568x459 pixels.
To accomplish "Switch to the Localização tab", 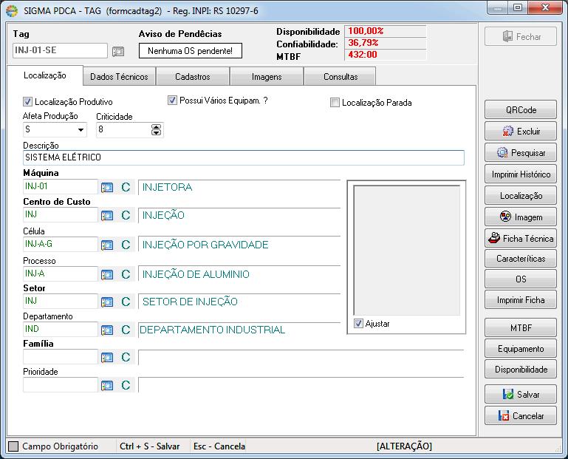I will point(45,75).
